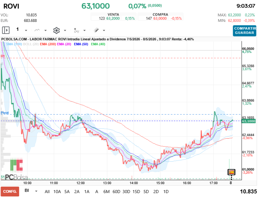Select the 1D time range
Image resolution: width=261 pixels, height=198 pixels.
click(x=166, y=192)
